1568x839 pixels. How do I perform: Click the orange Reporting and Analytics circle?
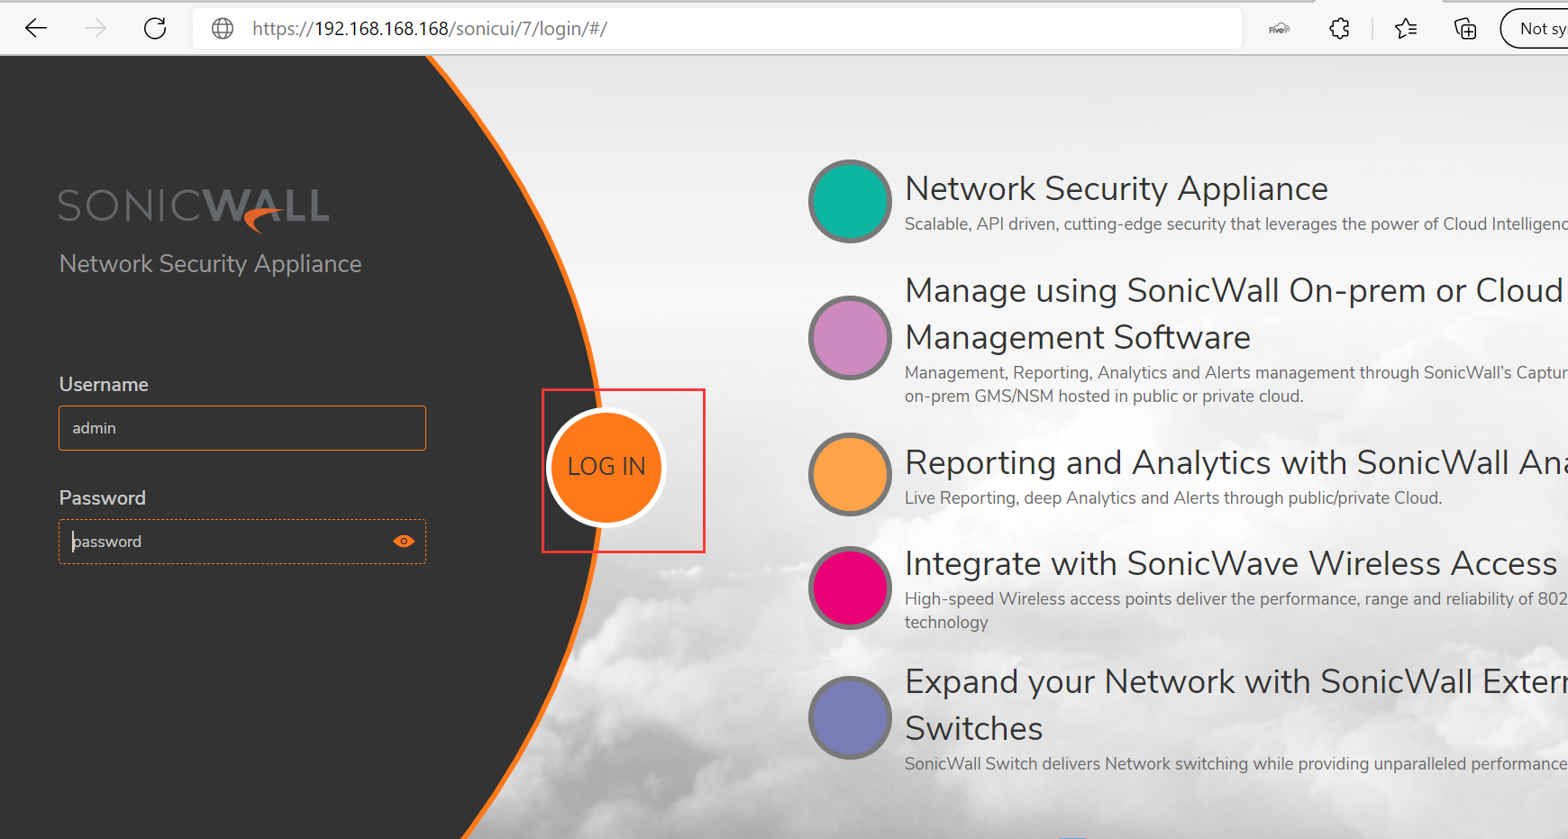pos(850,475)
